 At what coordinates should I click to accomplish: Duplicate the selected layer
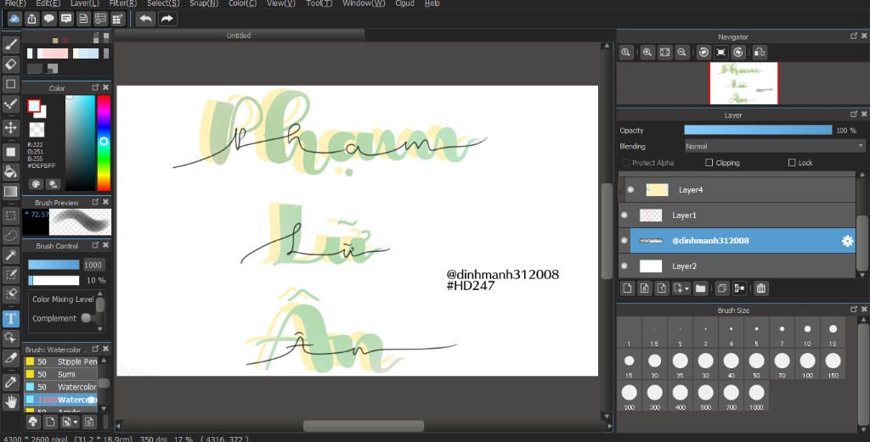point(722,288)
